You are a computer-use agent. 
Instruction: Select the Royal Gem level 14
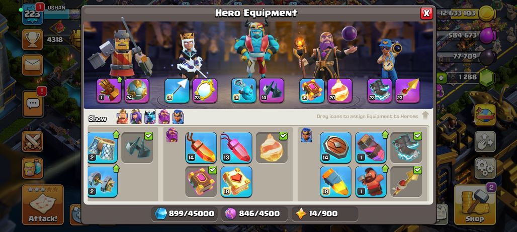pos(335,147)
